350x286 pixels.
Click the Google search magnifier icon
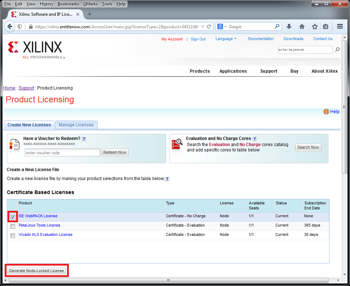pyautogui.click(x=277, y=26)
